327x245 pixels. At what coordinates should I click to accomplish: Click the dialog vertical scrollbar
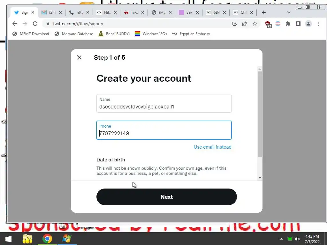tap(260, 114)
